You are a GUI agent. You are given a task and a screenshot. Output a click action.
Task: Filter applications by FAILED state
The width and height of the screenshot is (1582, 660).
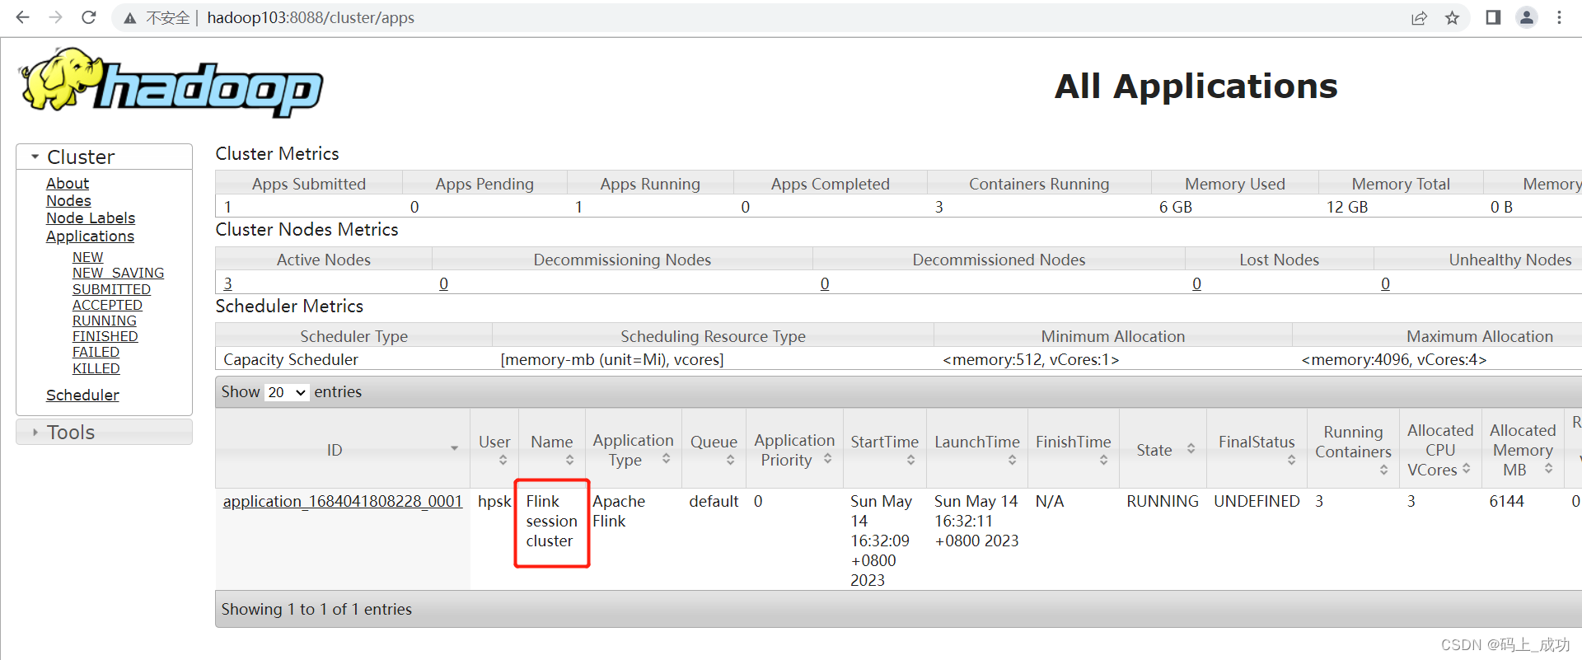tap(96, 352)
